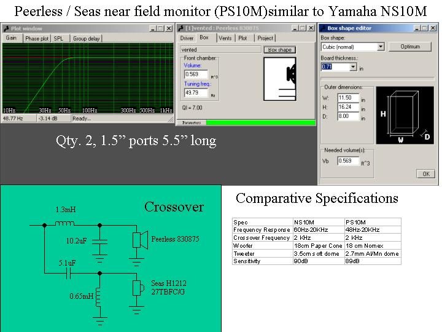442x332 pixels.
Task: Click the Box shape button
Action: coord(280,50)
